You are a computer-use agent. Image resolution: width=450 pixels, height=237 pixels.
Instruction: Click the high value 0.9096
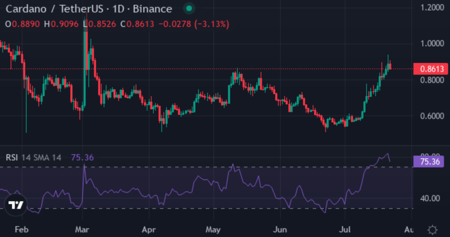point(64,24)
